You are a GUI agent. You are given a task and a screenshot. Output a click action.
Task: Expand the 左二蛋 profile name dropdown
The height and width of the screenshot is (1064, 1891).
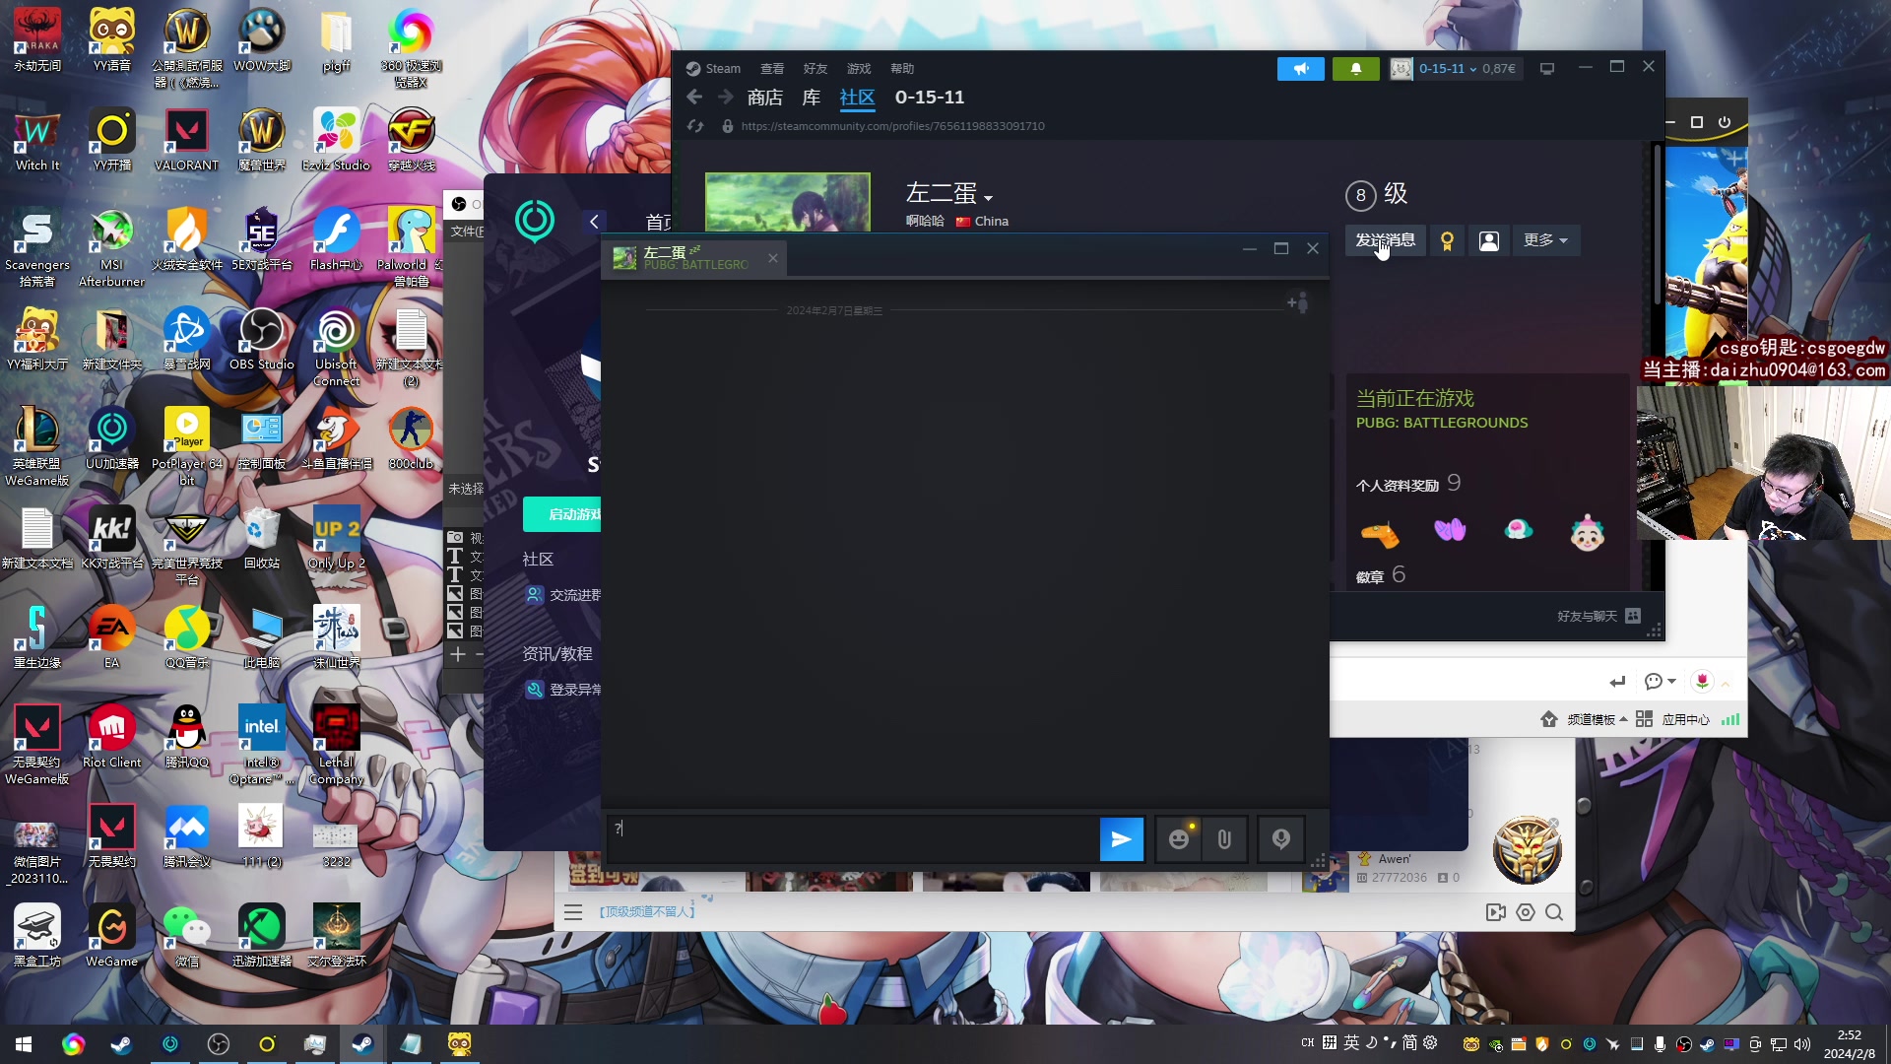pyautogui.click(x=988, y=197)
